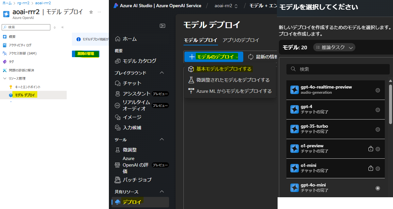Viewport: 393px width, 209px height.
Task: Click the model list 検索 search field
Action: 338,69
